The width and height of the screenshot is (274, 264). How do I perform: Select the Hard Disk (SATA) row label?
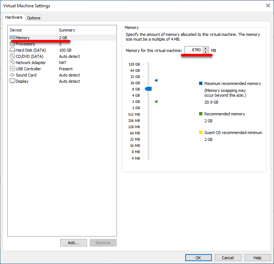(31, 50)
